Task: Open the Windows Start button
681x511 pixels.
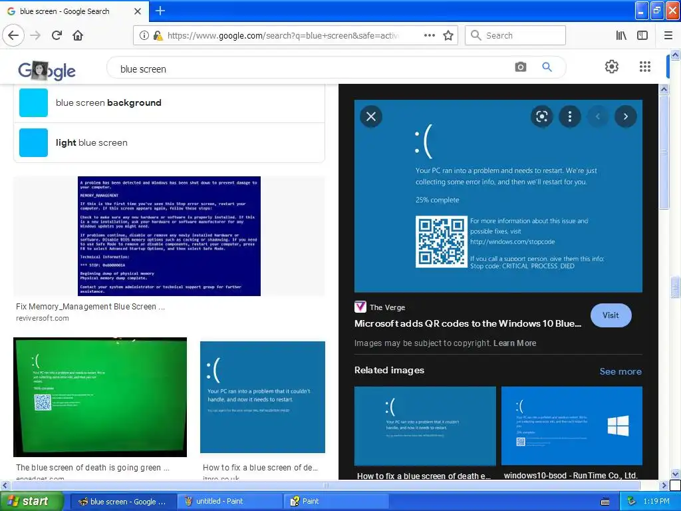Action: (31, 501)
